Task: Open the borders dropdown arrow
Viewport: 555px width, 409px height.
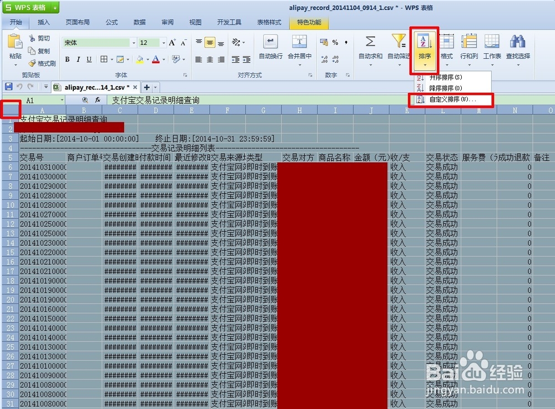Action: [112, 59]
